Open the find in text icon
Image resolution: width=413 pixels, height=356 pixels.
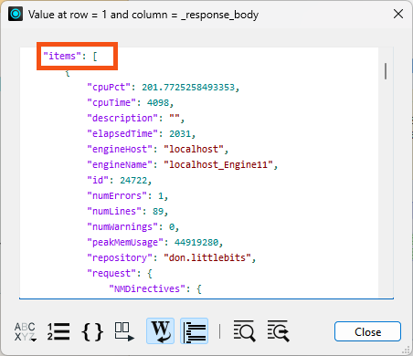245,331
